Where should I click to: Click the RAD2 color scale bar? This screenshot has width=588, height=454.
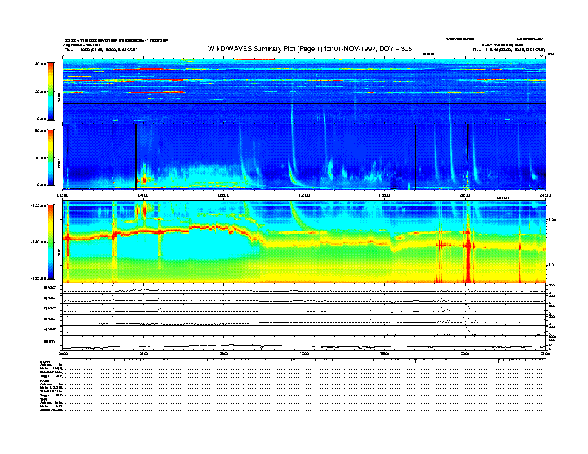50,91
